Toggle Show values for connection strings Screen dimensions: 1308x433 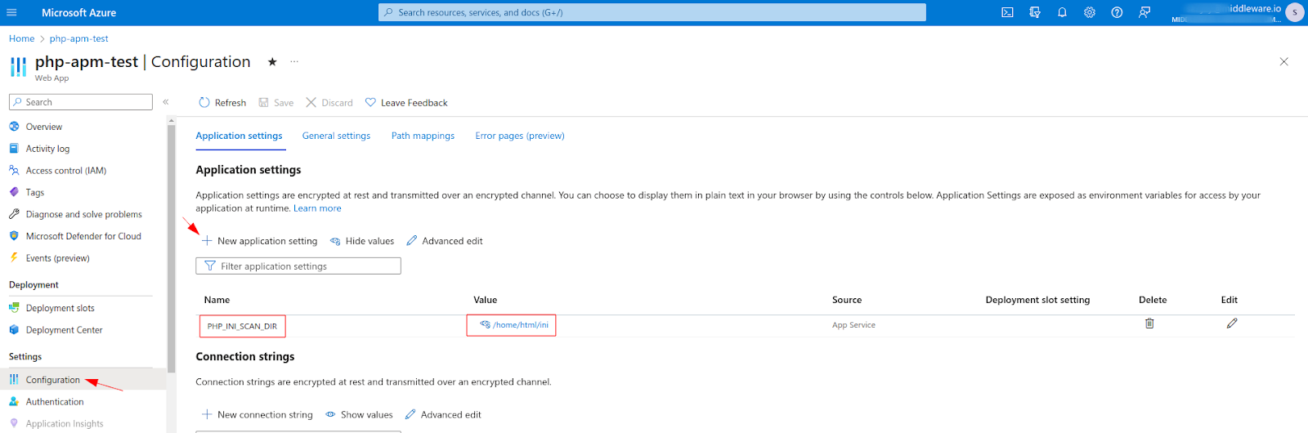pyautogui.click(x=359, y=415)
